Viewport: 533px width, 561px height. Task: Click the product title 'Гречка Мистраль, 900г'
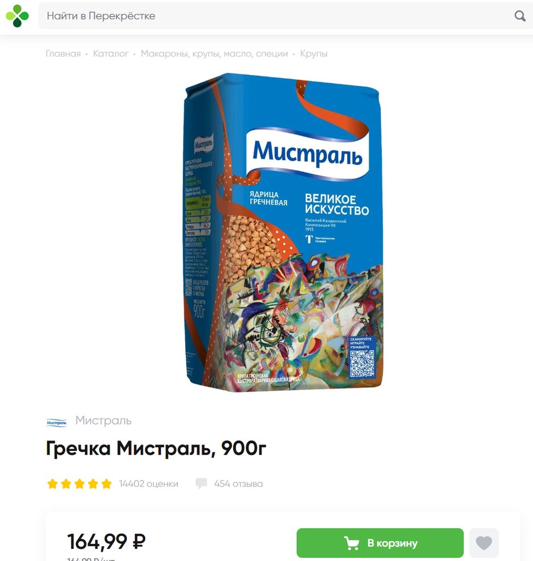pyautogui.click(x=156, y=448)
